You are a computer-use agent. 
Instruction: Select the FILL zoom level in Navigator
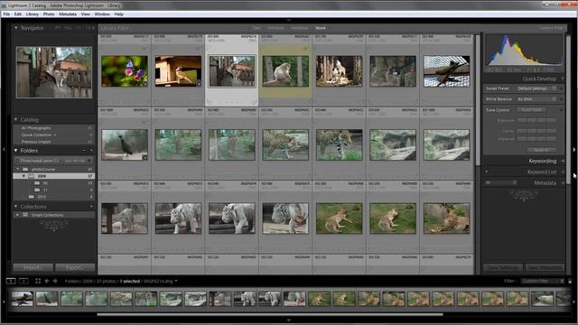click(69, 28)
